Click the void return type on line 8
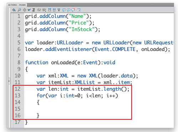 109,62
